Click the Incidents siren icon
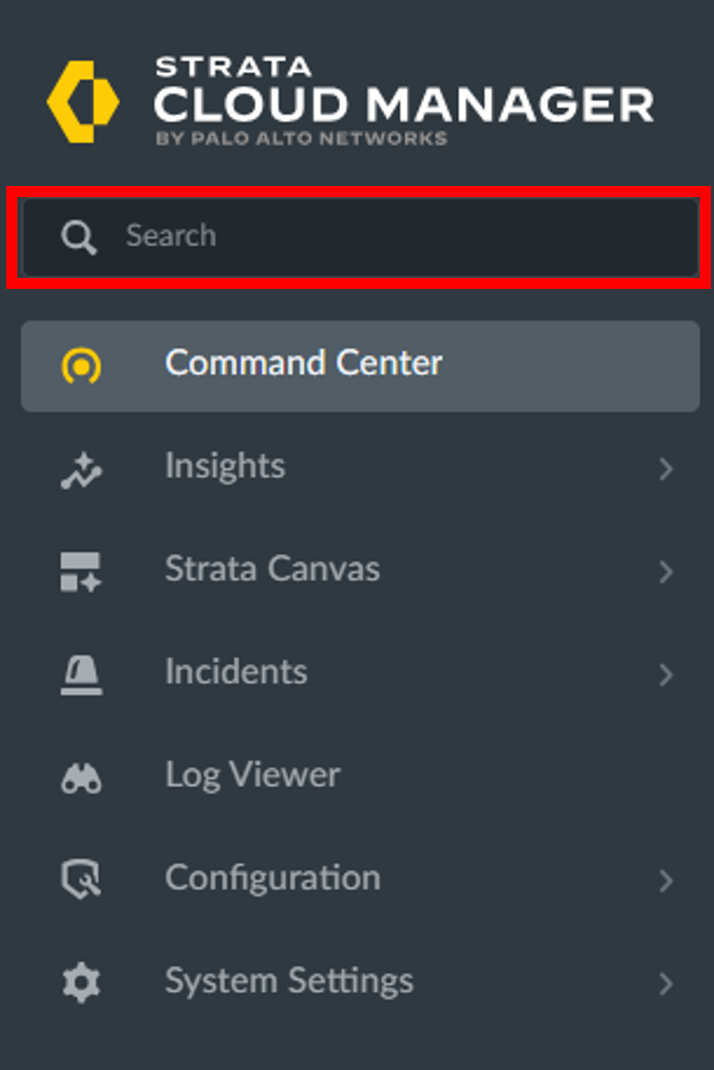Image resolution: width=714 pixels, height=1070 pixels. 81,675
